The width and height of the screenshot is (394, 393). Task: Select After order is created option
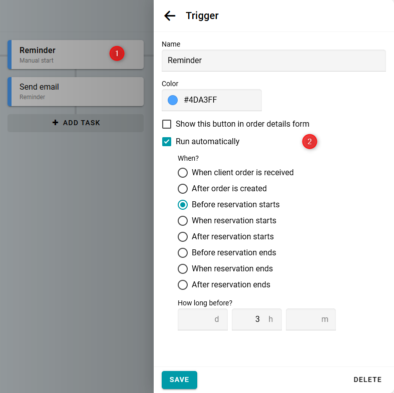click(183, 189)
